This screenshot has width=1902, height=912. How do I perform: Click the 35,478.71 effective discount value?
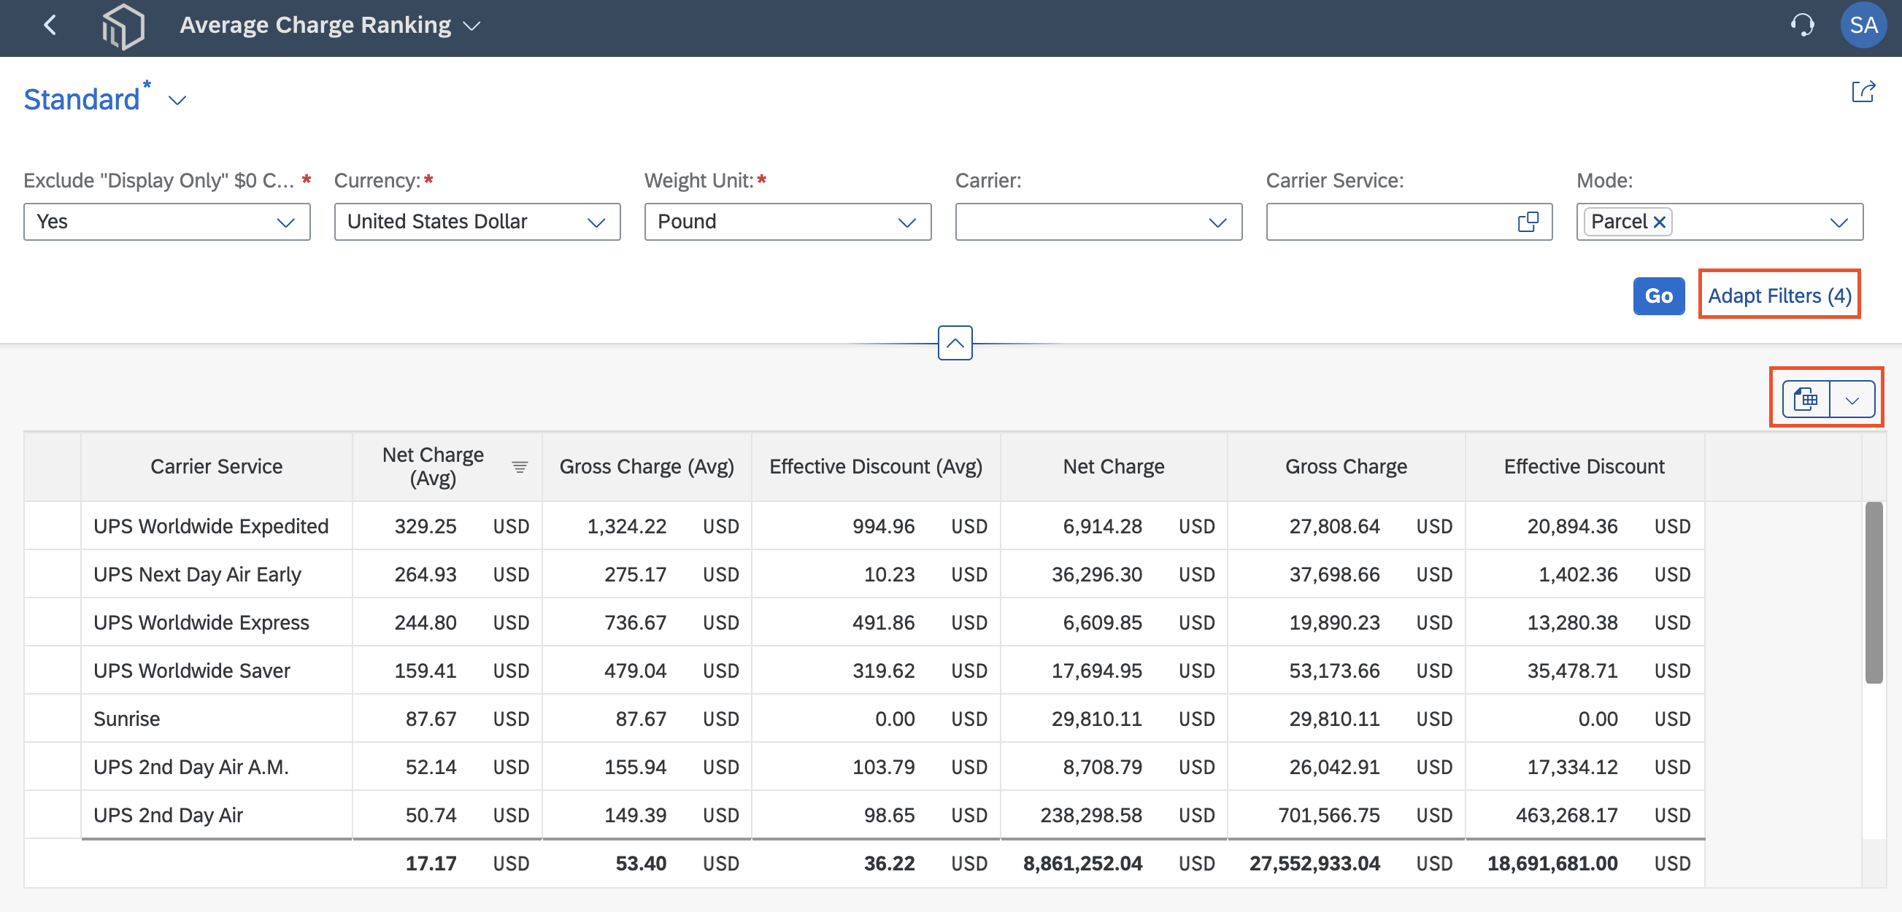click(1572, 671)
